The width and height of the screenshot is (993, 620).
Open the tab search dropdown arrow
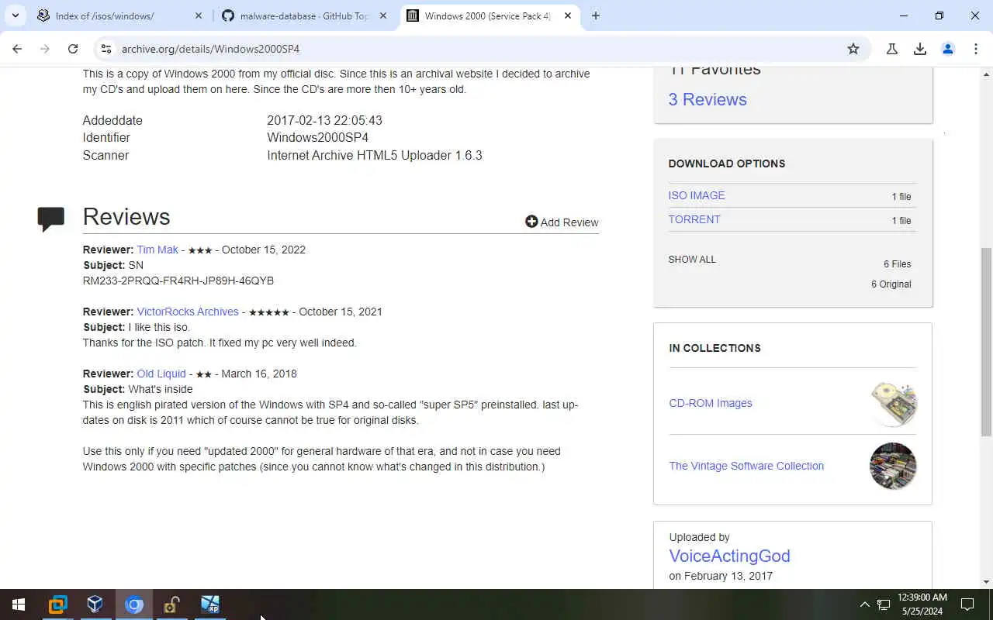16,15
